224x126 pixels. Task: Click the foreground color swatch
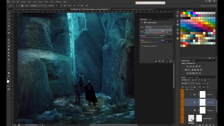click(8, 82)
